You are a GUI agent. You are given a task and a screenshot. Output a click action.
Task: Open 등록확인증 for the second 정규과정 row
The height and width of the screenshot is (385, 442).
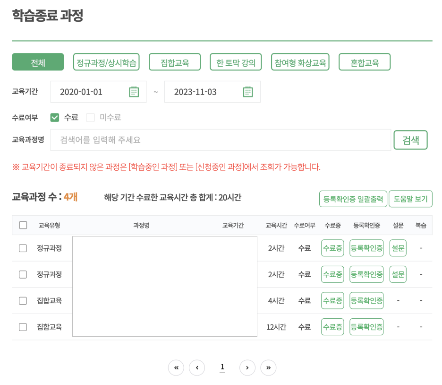click(366, 274)
